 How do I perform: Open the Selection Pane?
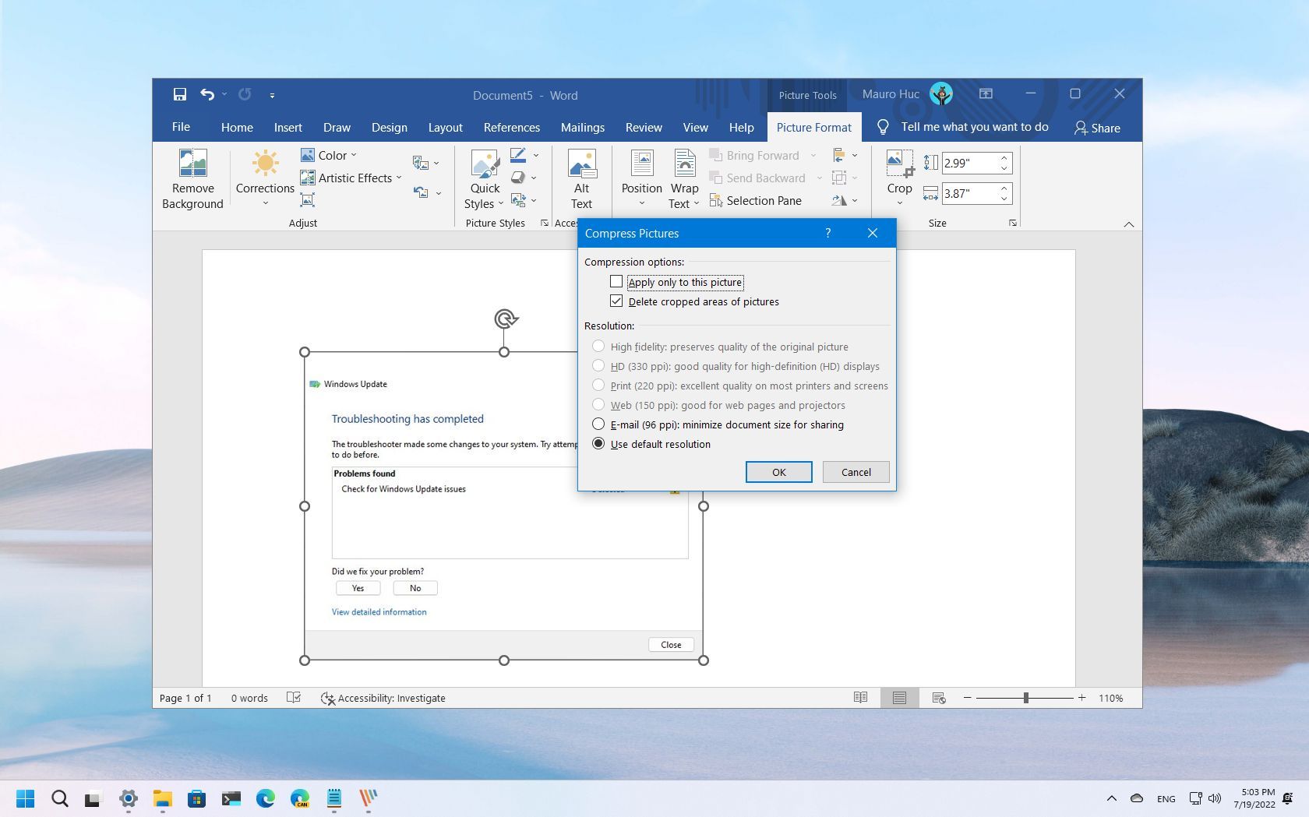pyautogui.click(x=755, y=200)
